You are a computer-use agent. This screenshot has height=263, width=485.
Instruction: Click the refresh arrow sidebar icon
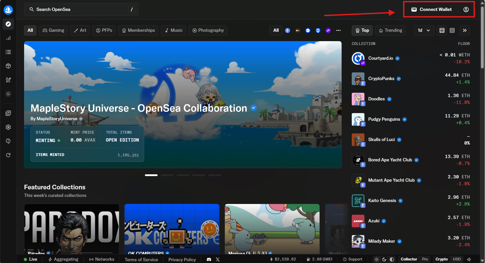8,155
